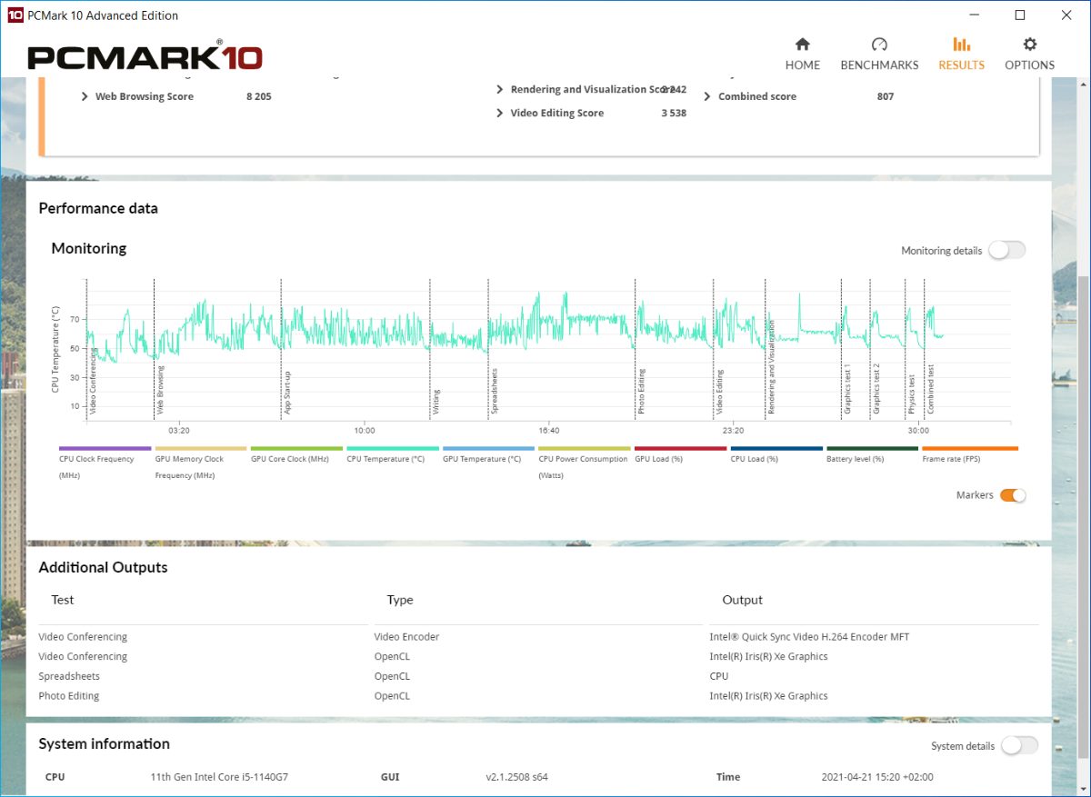The width and height of the screenshot is (1091, 797).
Task: Show CPU Clock Frequency series
Action: 105,449
